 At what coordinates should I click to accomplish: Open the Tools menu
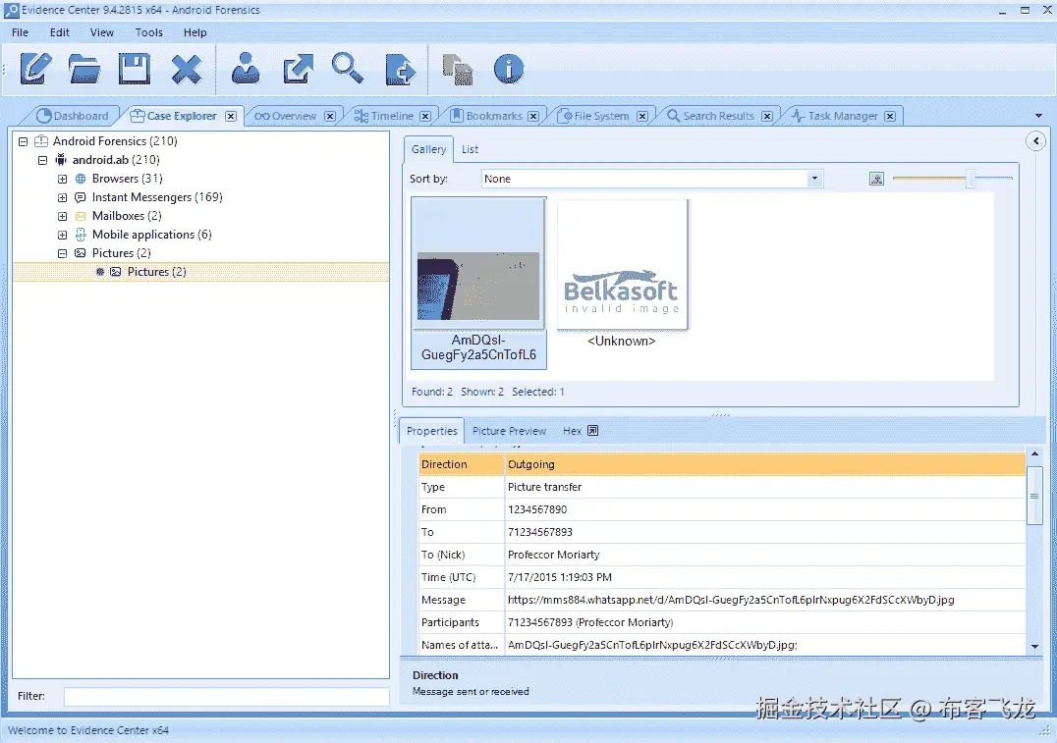coord(149,32)
